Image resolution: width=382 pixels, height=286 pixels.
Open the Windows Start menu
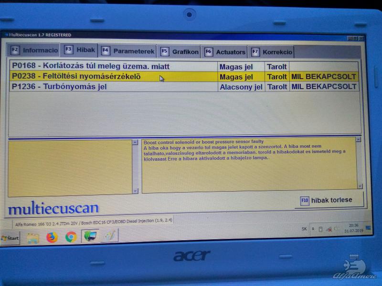point(10,238)
